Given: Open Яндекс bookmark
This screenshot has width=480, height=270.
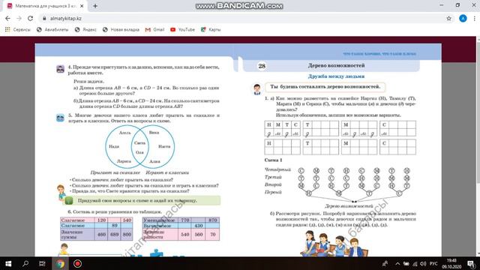Looking at the screenshot, I should 85,30.
